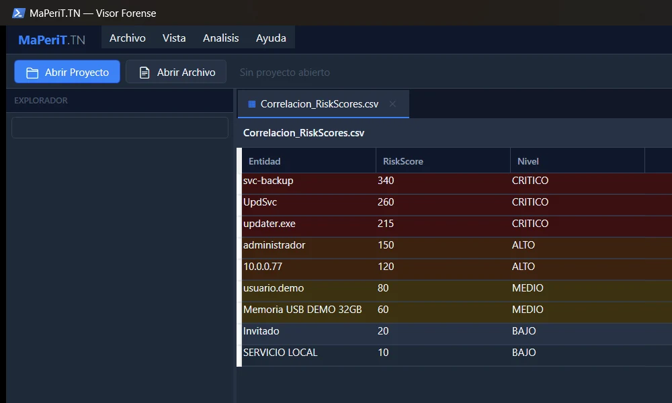Click the document icon on Abrir Archivo

(x=144, y=73)
